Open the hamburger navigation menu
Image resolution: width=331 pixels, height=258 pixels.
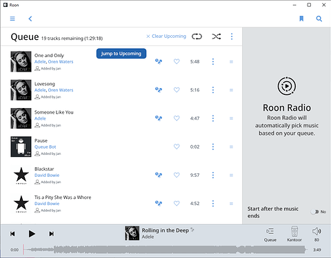click(x=12, y=19)
